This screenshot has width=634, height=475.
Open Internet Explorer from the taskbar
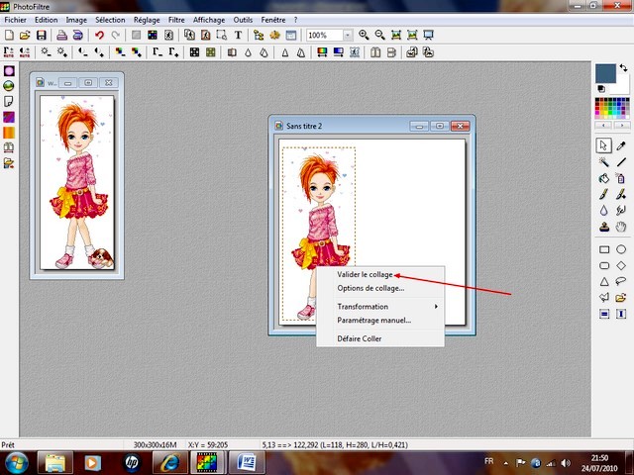tap(169, 462)
